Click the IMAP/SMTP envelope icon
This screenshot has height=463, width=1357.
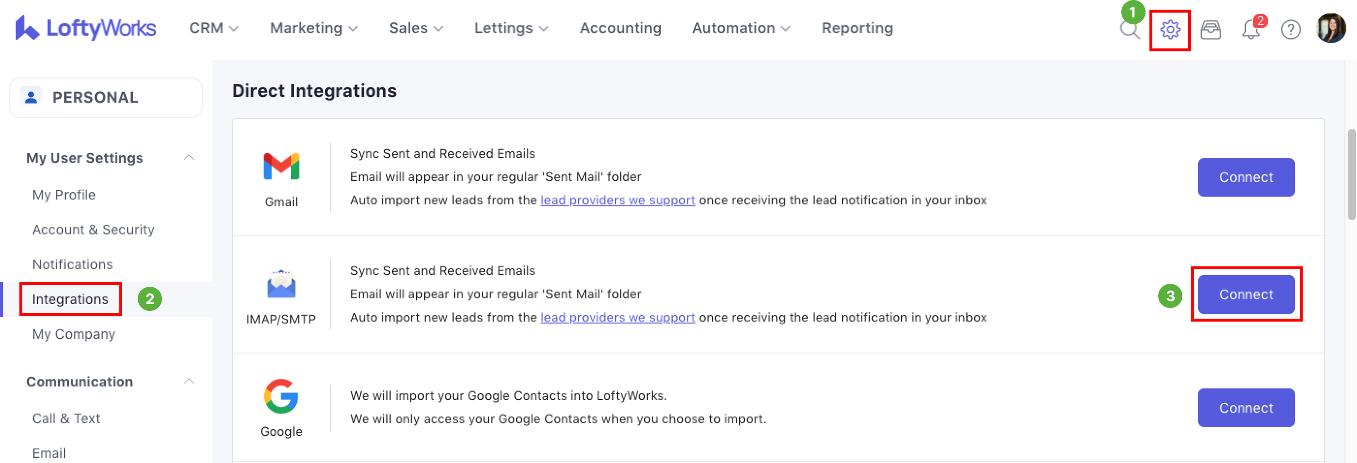point(281,285)
